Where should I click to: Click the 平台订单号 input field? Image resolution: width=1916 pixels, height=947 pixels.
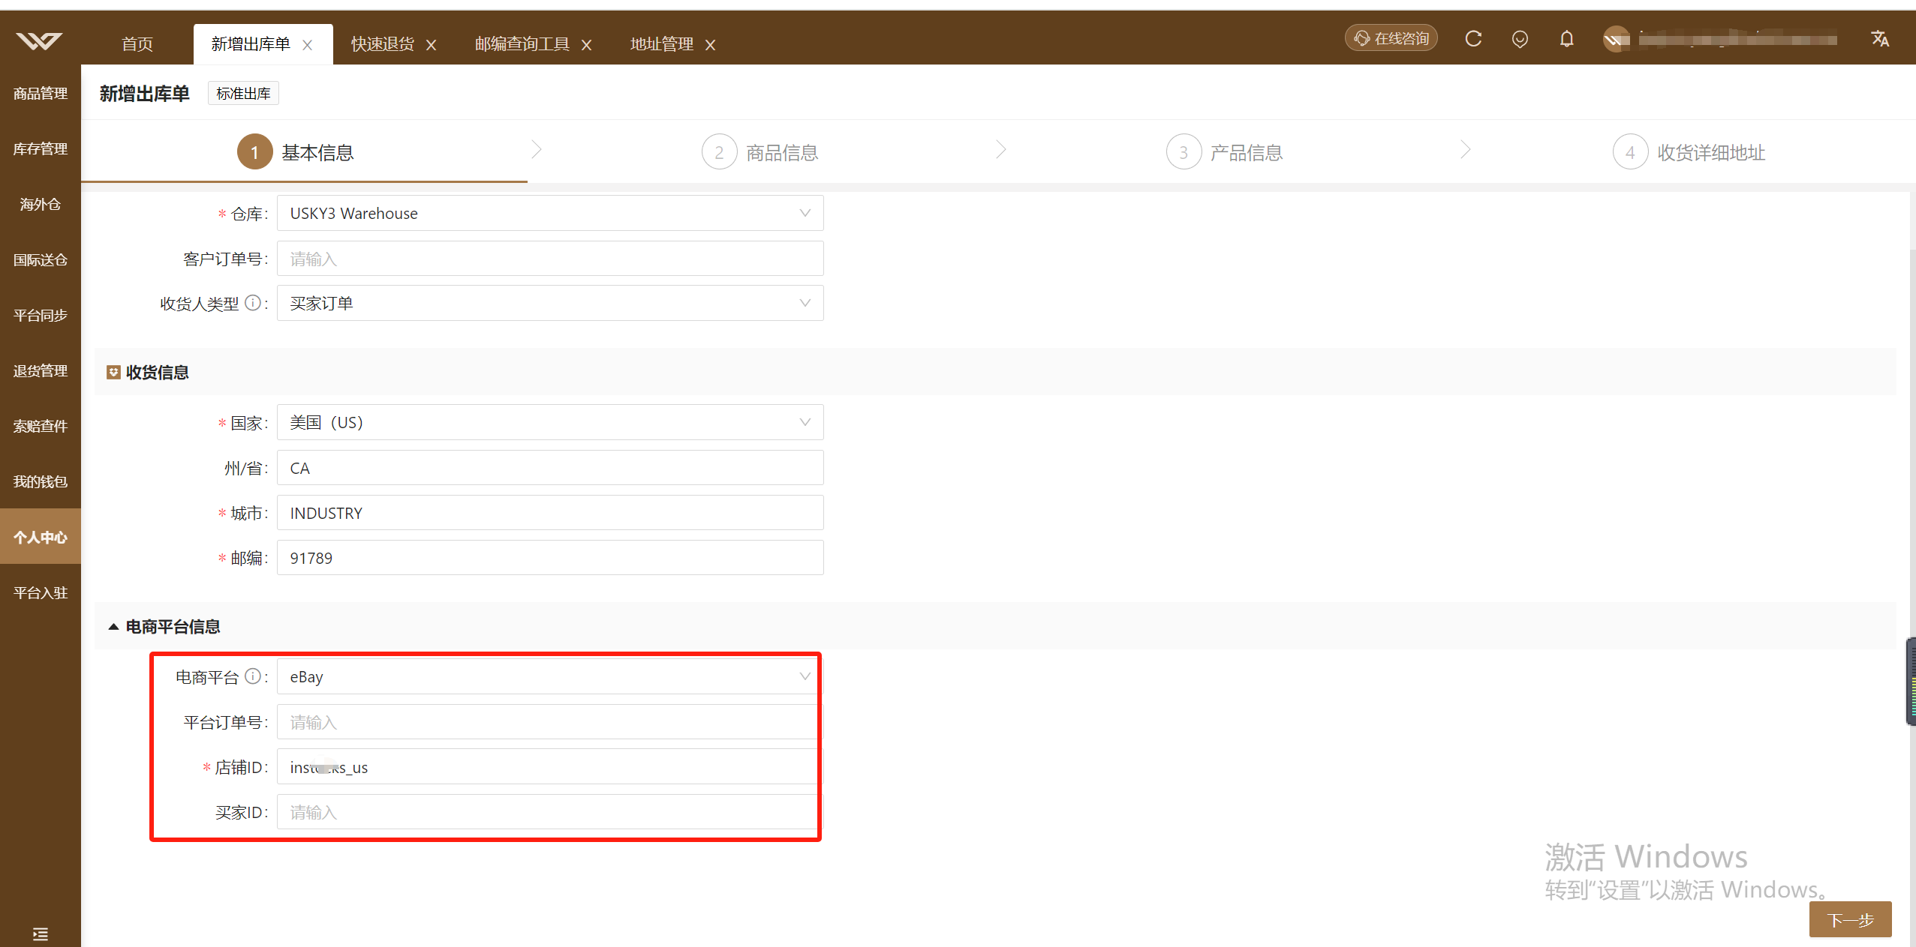tap(550, 721)
